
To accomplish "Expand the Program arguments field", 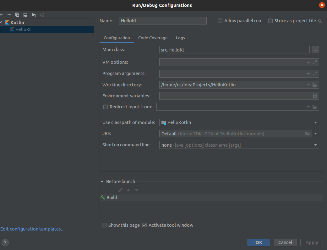I will (315, 73).
